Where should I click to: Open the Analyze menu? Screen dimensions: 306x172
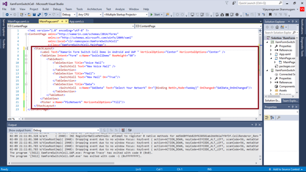click(x=120, y=9)
